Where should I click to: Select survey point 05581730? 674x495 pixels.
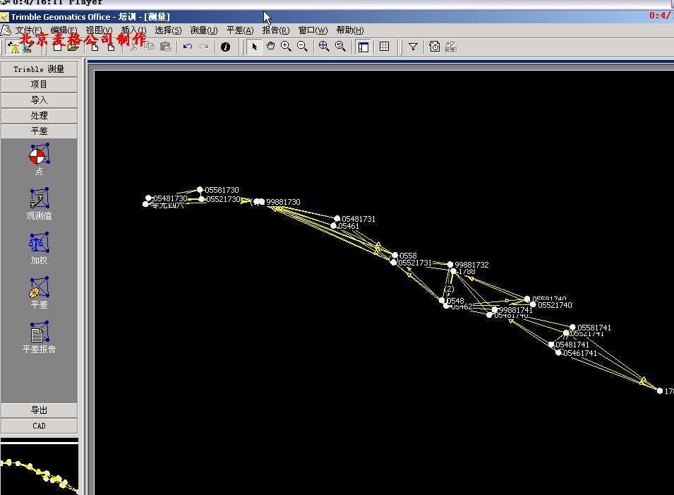coord(200,190)
